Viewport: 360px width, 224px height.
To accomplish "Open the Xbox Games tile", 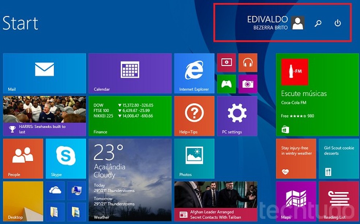I will [x=226, y=84].
